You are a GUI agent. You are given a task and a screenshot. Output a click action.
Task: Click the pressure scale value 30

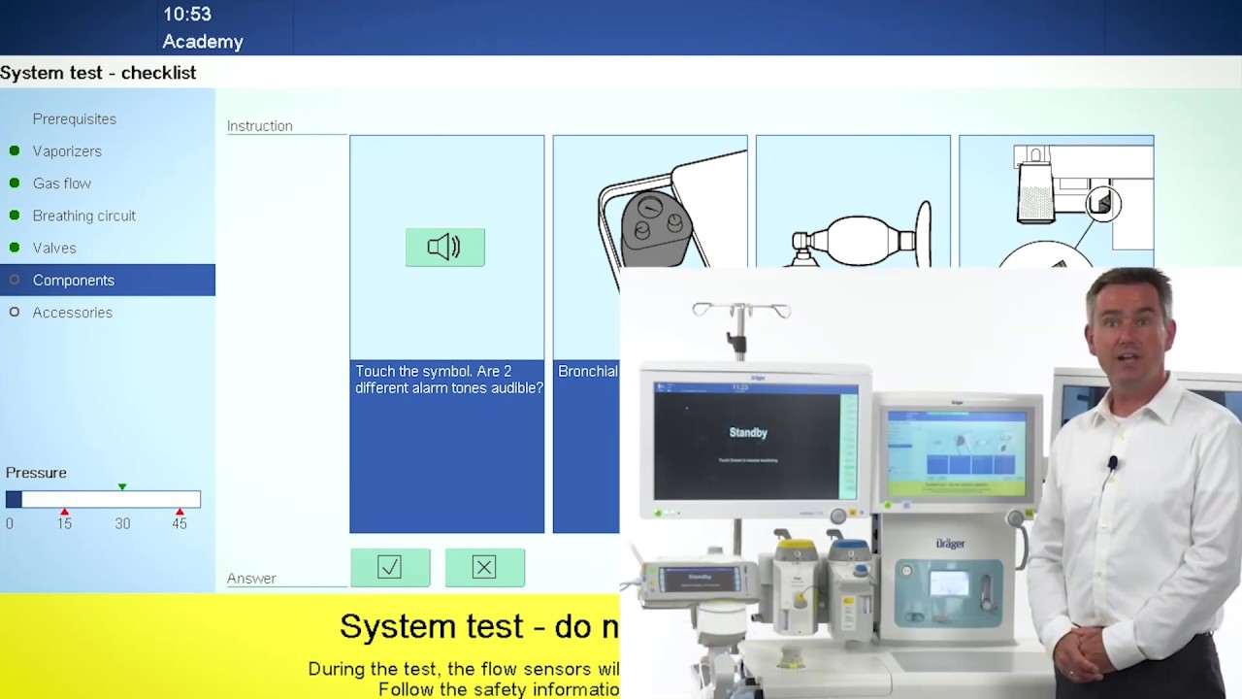[122, 523]
